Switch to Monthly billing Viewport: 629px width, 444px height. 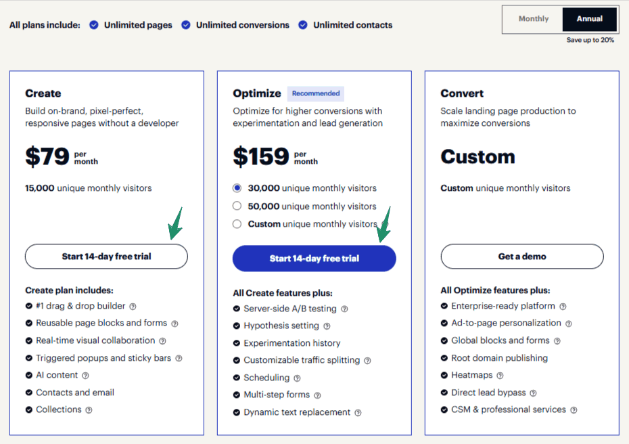534,19
